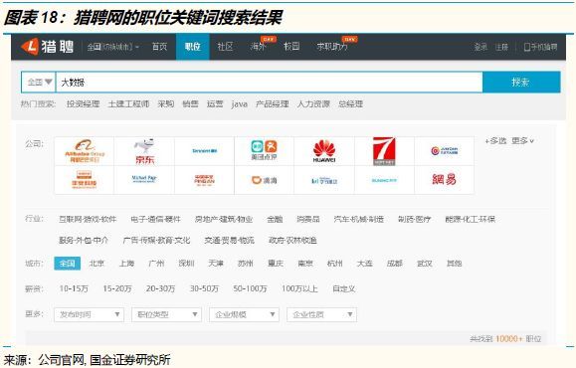Filter by city 成都
Image resolution: width=576 pixels, height=368 pixels.
coord(395,264)
